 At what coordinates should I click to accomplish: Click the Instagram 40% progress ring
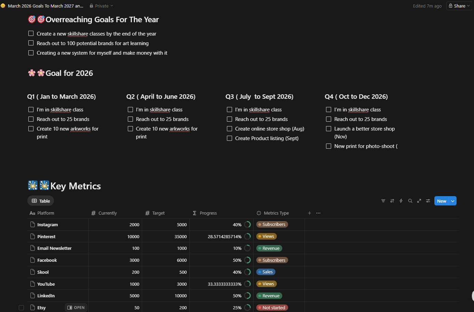coord(247,225)
